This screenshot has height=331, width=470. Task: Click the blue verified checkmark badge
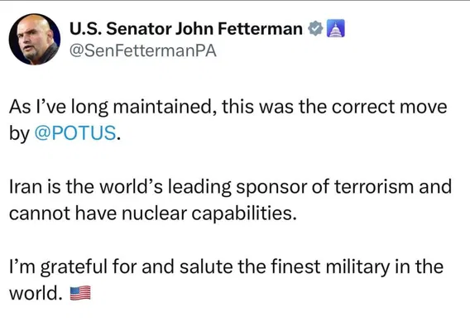click(x=315, y=29)
